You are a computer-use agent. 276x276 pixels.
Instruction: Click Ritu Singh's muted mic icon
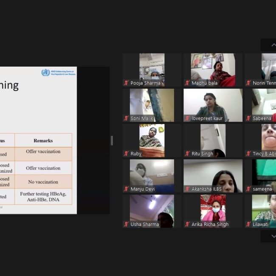coord(187,154)
